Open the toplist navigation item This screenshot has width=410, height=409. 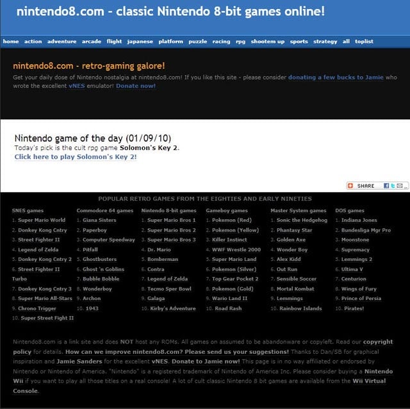click(x=365, y=41)
